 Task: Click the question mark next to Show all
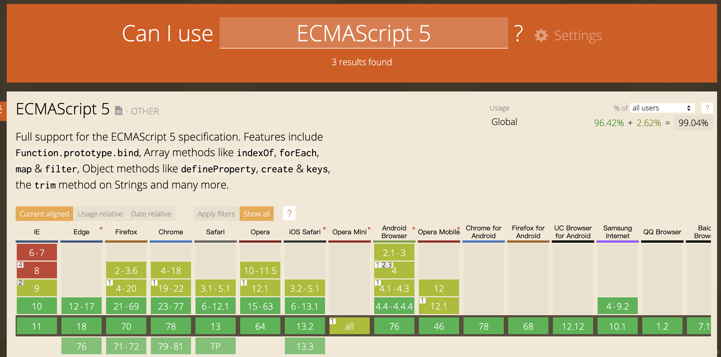[289, 214]
